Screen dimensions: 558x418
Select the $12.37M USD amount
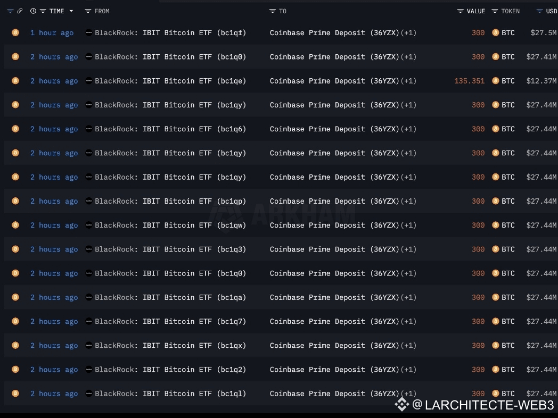tap(541, 81)
